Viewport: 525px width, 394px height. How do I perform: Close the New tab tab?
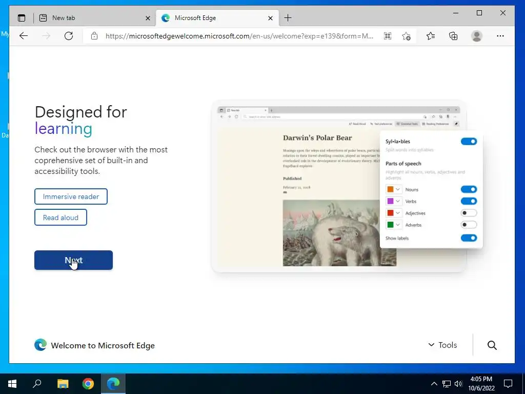tap(148, 18)
